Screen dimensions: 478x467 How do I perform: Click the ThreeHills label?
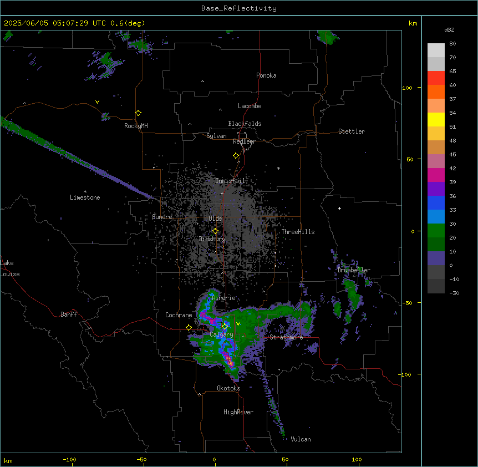298,232
